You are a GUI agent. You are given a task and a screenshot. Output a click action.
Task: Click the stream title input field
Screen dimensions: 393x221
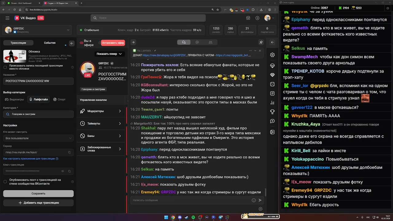38,81
